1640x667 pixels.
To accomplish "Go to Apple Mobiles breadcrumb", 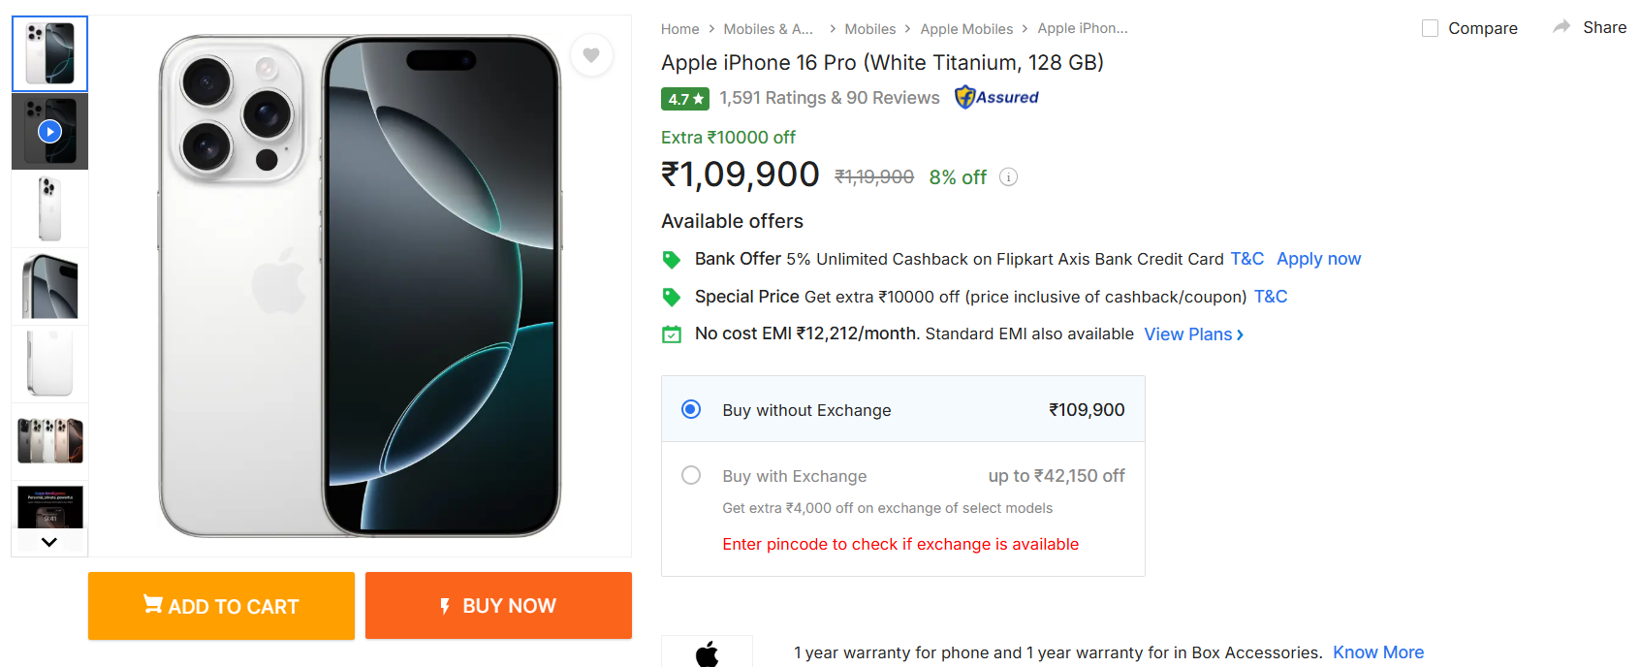I will coord(966,29).
